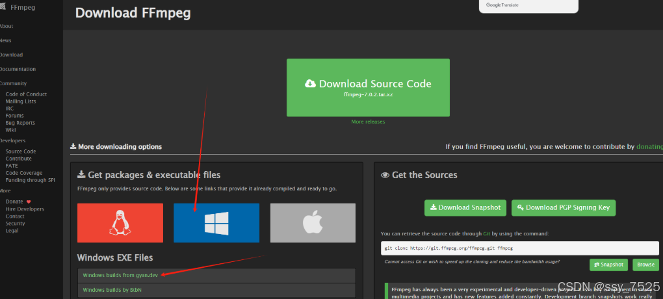Open Source Code sidebar link

pos(21,151)
